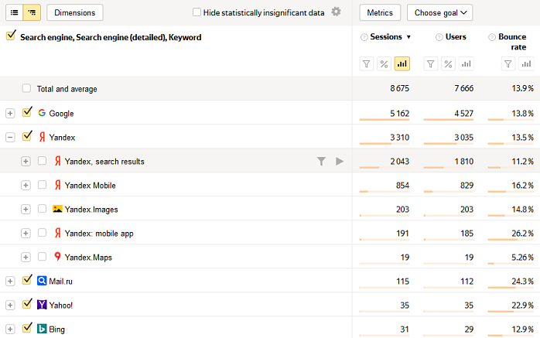Expand the Yandex Mobile row
Viewport: 540px width, 338px height.
click(26, 185)
